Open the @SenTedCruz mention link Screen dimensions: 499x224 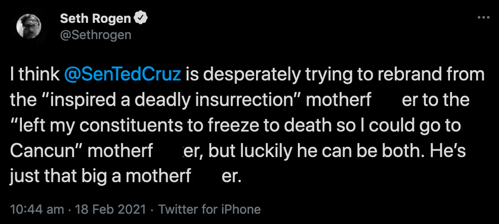123,76
